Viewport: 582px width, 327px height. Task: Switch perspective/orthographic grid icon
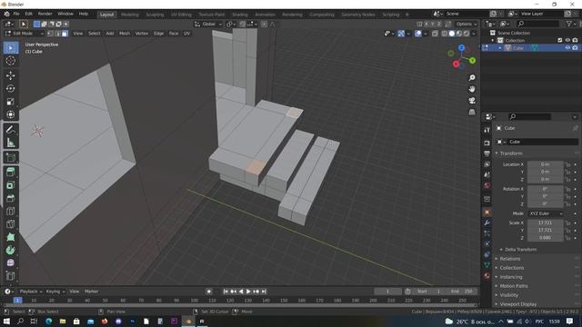472,112
